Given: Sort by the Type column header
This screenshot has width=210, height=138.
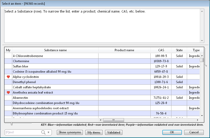Looking at the screenshot, I should click(x=195, y=50).
